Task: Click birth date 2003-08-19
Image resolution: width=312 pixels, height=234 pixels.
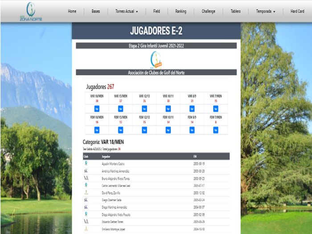Action: tap(199, 164)
